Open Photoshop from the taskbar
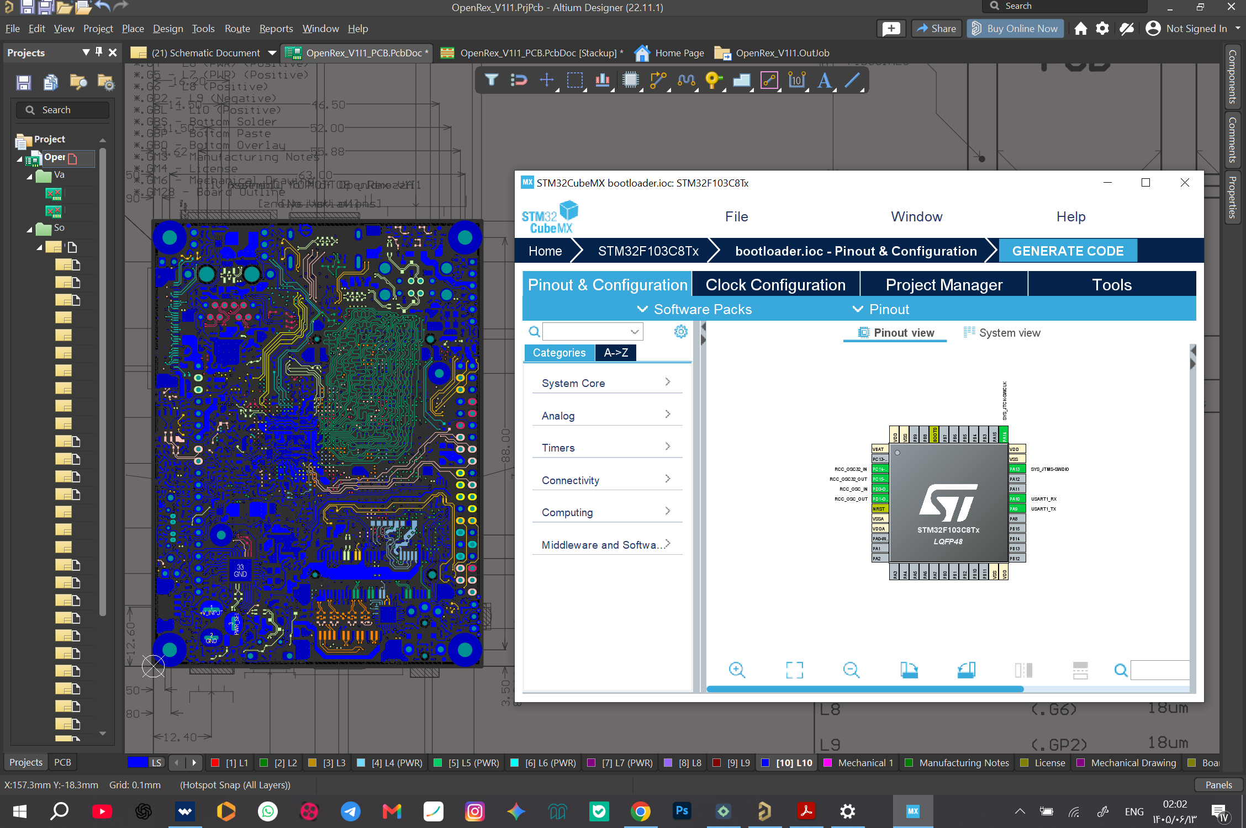The image size is (1246, 828). pos(682,811)
